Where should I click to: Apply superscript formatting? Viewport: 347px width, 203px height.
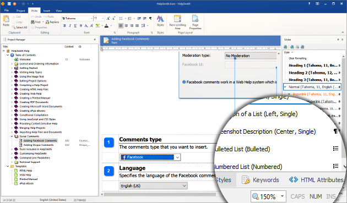91,26
